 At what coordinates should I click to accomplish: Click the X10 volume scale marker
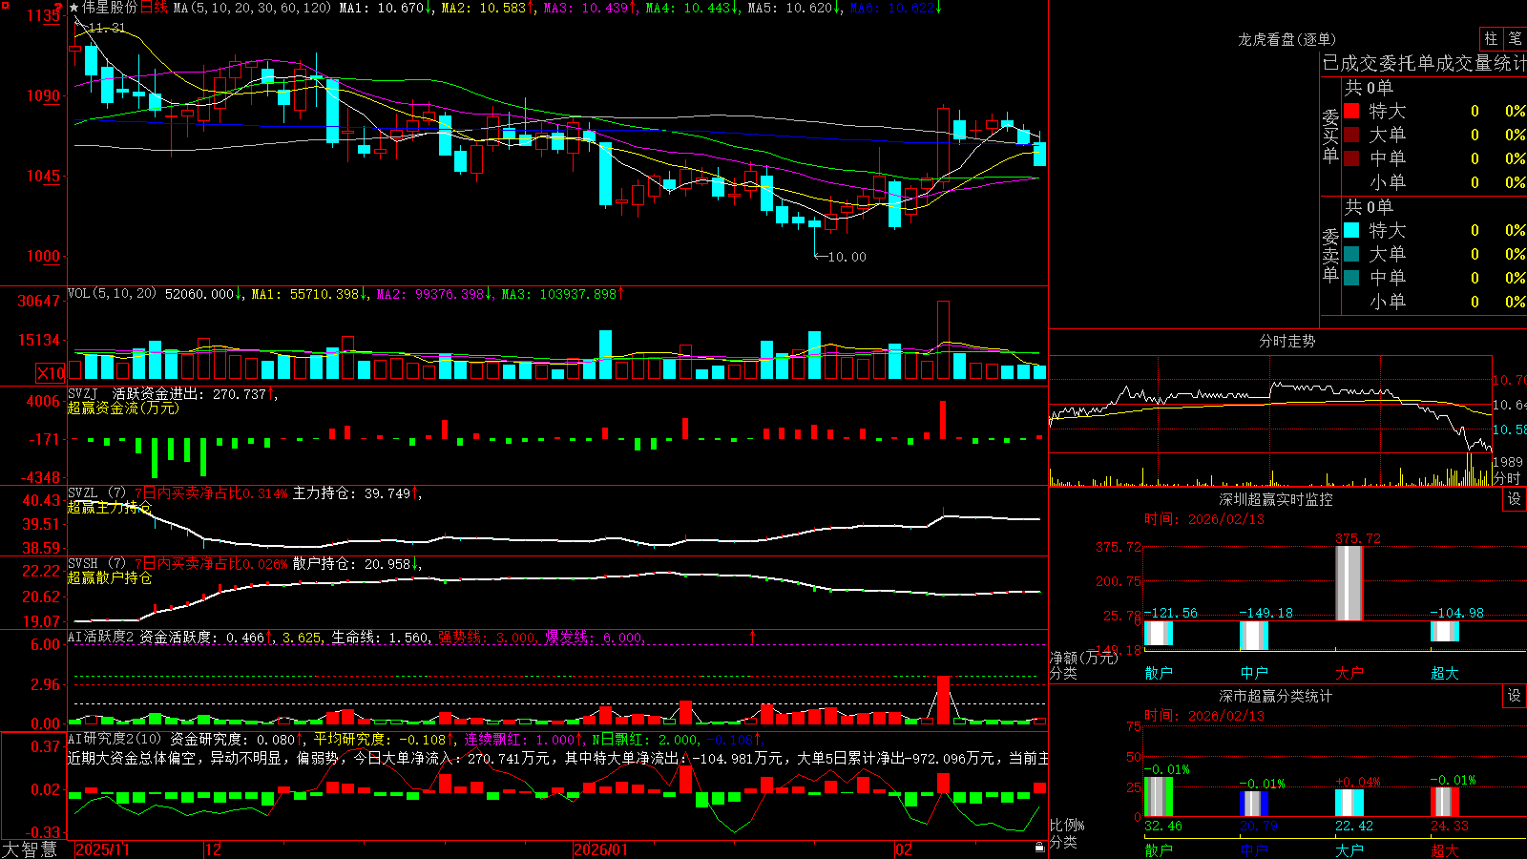tap(51, 373)
